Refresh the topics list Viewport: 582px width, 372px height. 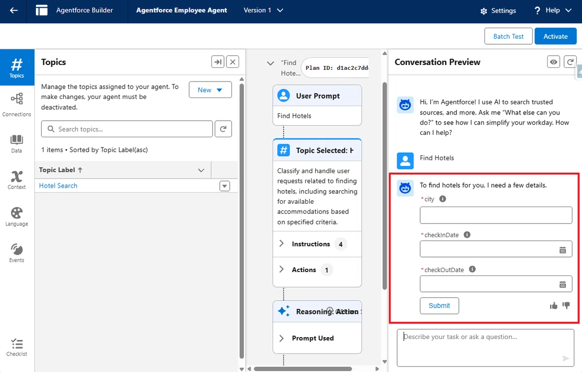point(223,129)
